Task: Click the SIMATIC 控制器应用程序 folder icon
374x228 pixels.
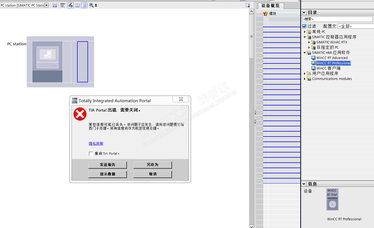Action: tap(309, 37)
